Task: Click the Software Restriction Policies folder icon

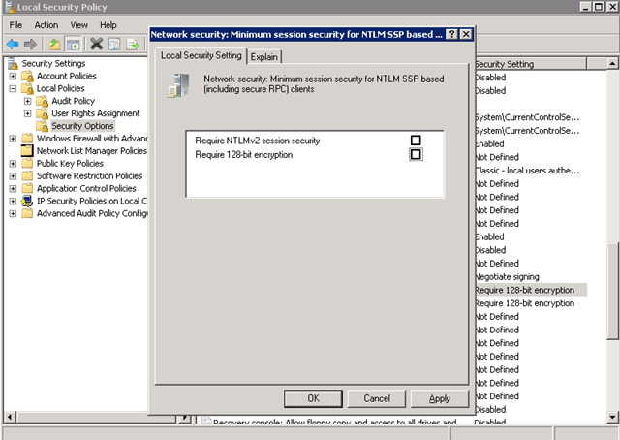Action: pyautogui.click(x=27, y=175)
